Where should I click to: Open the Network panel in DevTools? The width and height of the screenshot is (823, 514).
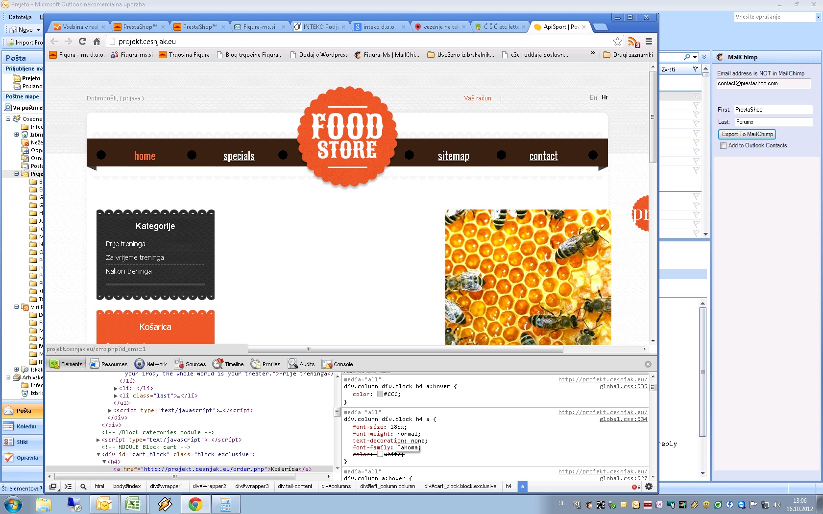point(150,364)
